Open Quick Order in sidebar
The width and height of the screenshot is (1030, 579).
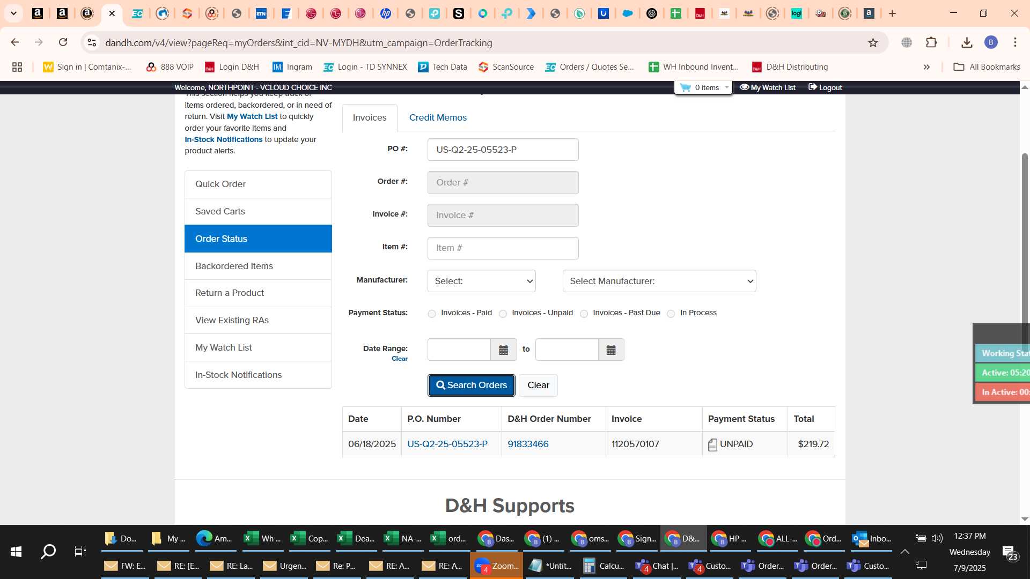click(258, 184)
